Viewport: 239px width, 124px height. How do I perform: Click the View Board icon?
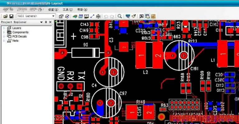coord(128,16)
